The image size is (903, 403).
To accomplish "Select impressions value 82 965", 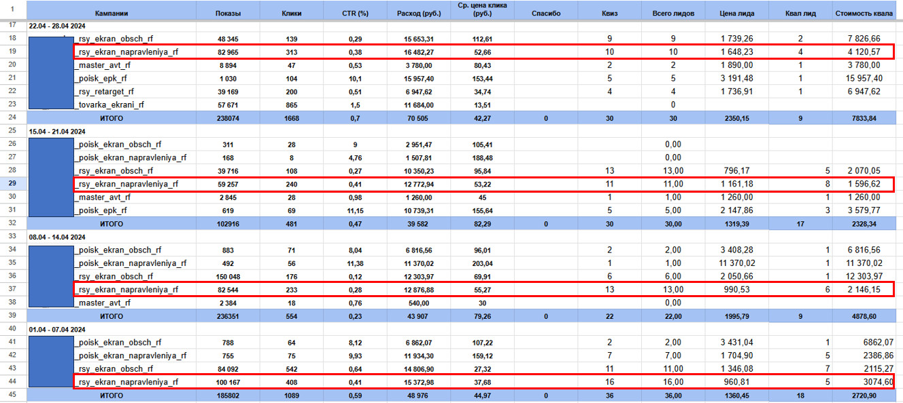I will (x=228, y=52).
